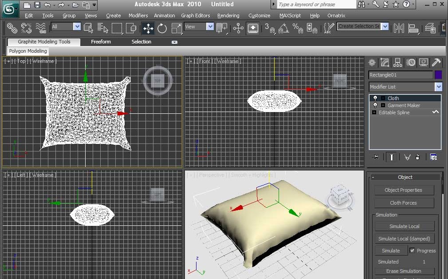Open the Create command panel tab

(x=372, y=62)
